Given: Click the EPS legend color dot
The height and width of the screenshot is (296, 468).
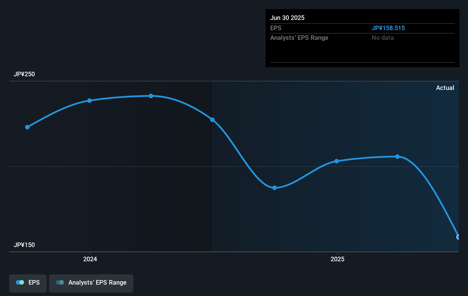Looking at the screenshot, I should pos(20,282).
